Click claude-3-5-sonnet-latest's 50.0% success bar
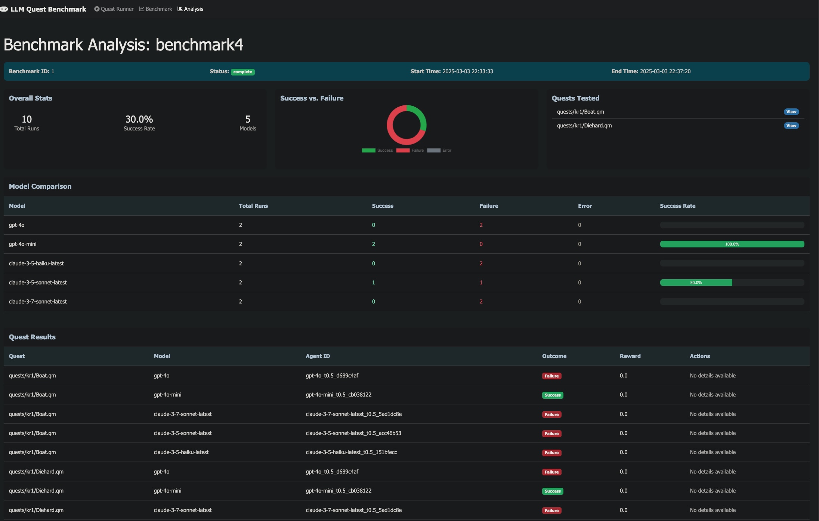Image resolution: width=819 pixels, height=521 pixels. click(x=696, y=283)
